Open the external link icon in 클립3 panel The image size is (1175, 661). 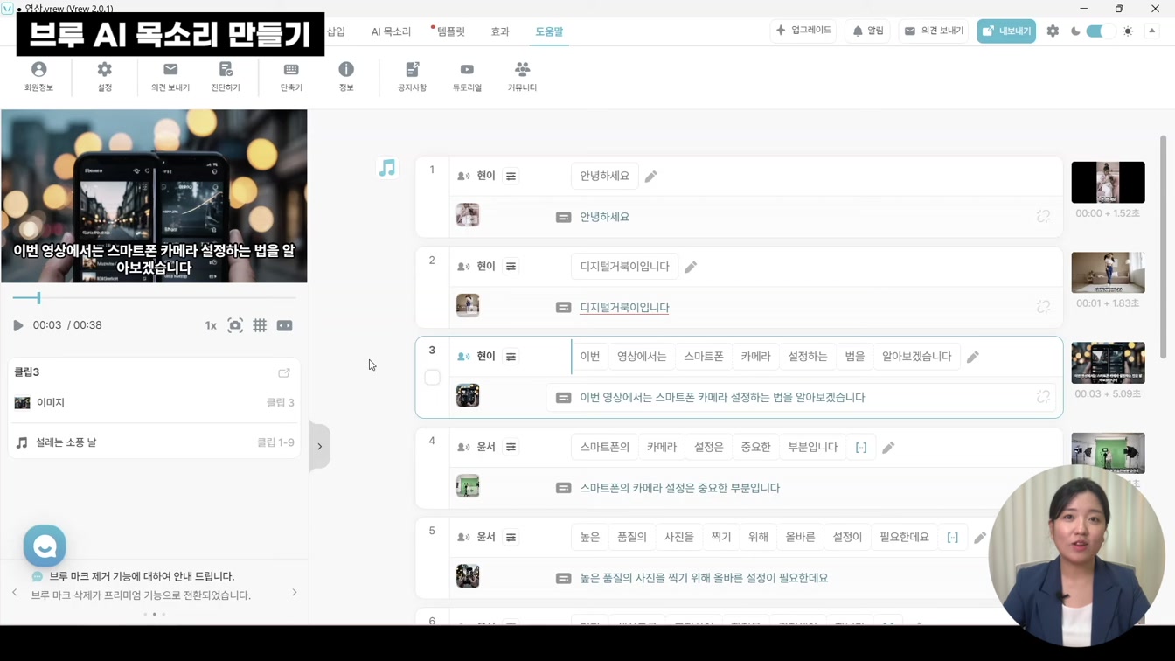tap(284, 372)
